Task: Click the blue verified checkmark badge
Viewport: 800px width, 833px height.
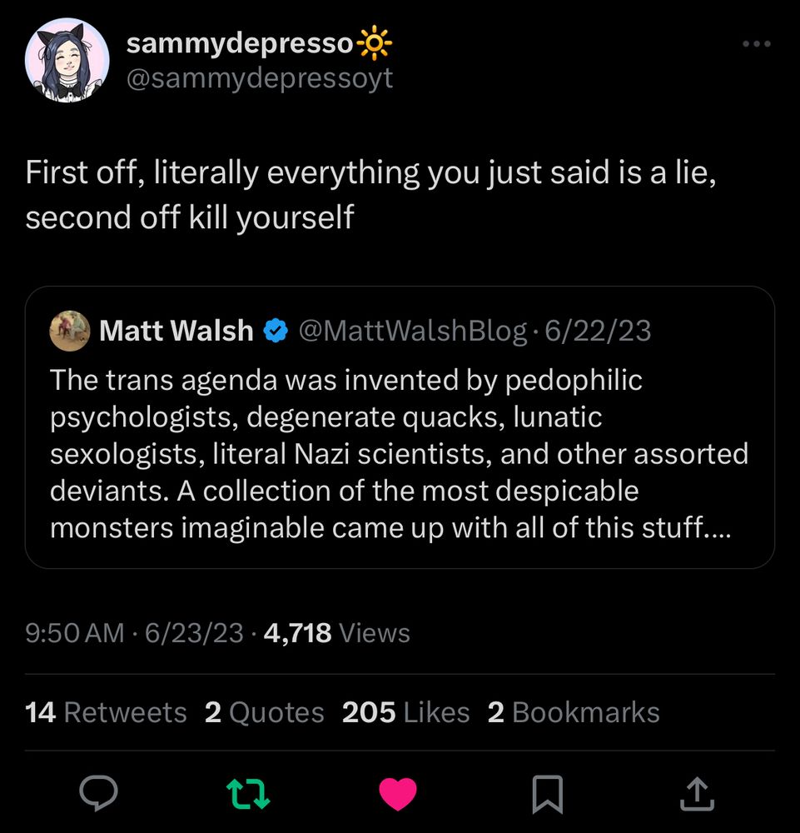Action: [275, 332]
